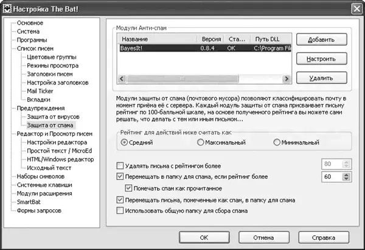Choose the Минимальный rating option
The width and height of the screenshot is (365, 250).
coord(296,142)
